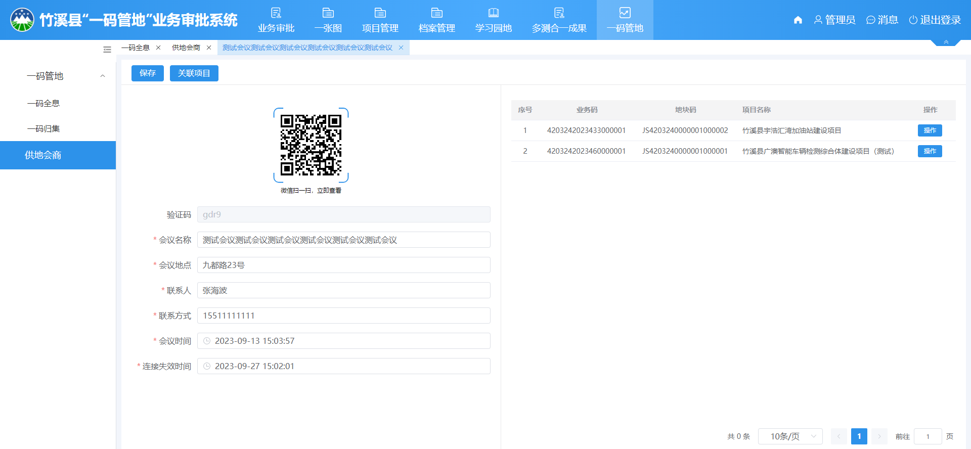971x449 pixels.
Task: Select the 一码管地 top navigation item
Action: (625, 20)
